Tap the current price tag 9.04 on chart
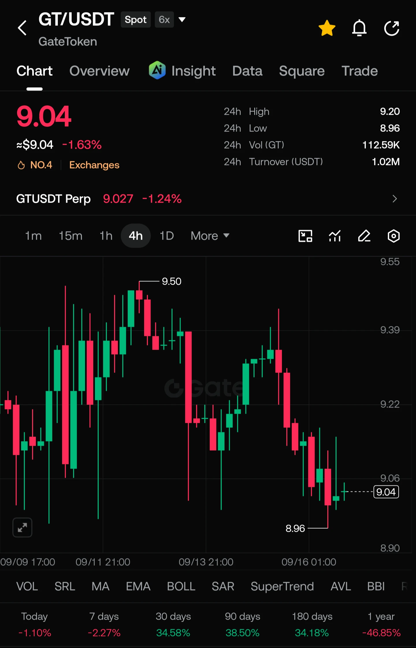This screenshot has width=416, height=648. [x=386, y=492]
